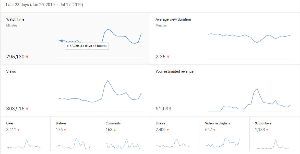Select the Views card heading
This screenshot has width=300, height=154.
tap(11, 71)
